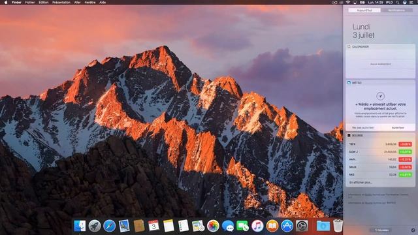Open yellow Notes icon in Dock
418x235 pixels.
[169, 226]
